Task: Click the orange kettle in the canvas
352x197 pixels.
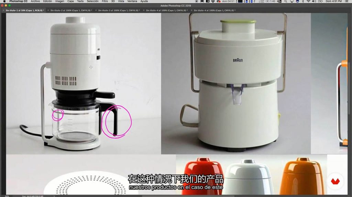Action: (302, 176)
